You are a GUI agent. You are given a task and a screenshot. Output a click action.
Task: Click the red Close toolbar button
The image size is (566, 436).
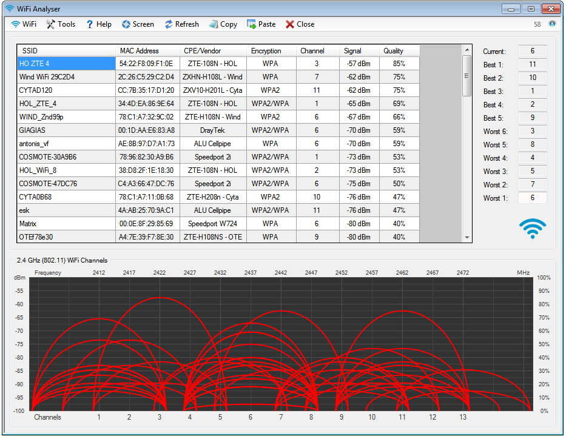click(300, 24)
